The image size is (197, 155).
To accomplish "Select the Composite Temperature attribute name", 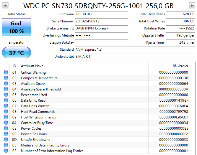I will coord(39,78).
